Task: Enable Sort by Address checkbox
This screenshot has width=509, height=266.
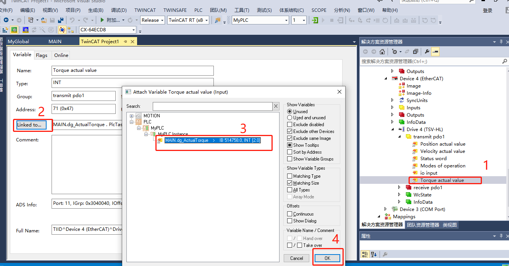Action: coord(289,152)
